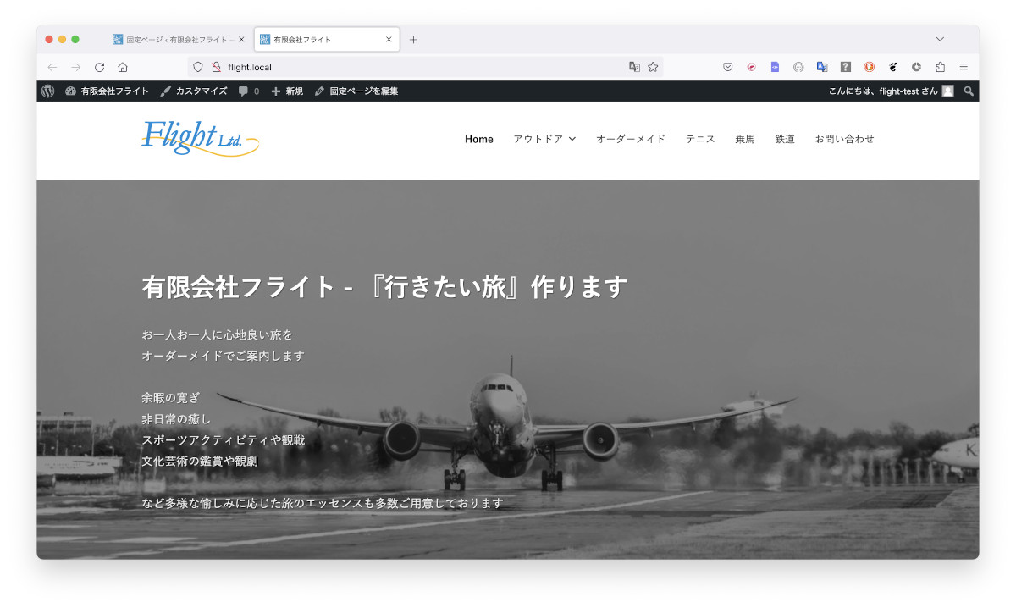The width and height of the screenshot is (1016, 608).
Task: Click カスタマイズ in the admin bar
Action: (x=194, y=91)
